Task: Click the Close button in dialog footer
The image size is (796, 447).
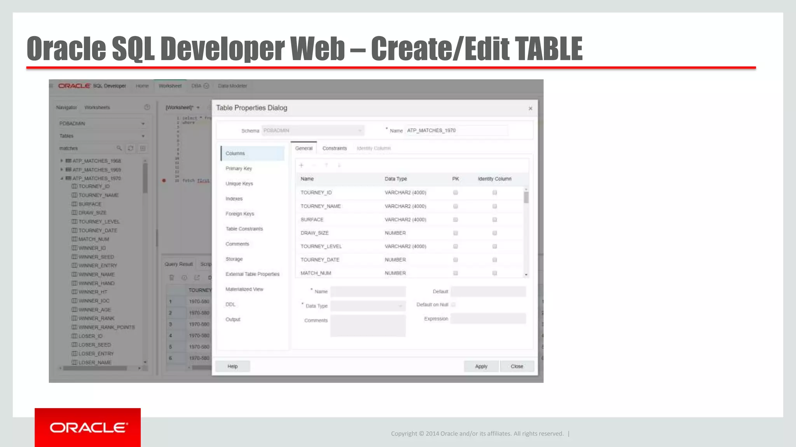Action: click(x=517, y=366)
